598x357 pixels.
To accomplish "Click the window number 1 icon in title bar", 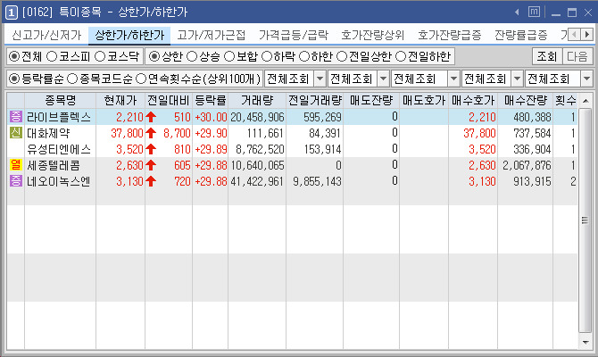I will coord(12,12).
